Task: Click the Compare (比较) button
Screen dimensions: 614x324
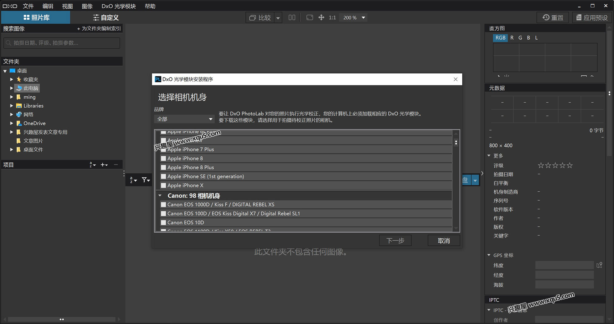Action: pos(260,18)
